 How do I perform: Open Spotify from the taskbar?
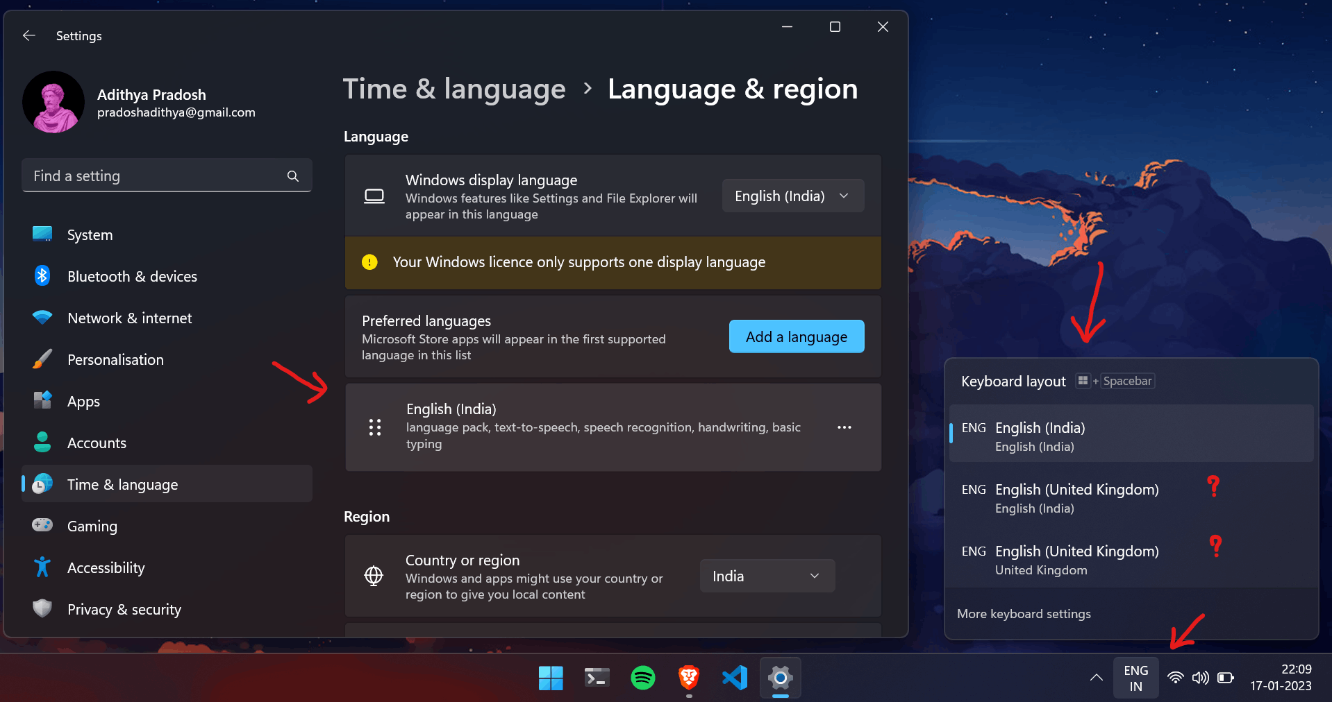point(643,678)
